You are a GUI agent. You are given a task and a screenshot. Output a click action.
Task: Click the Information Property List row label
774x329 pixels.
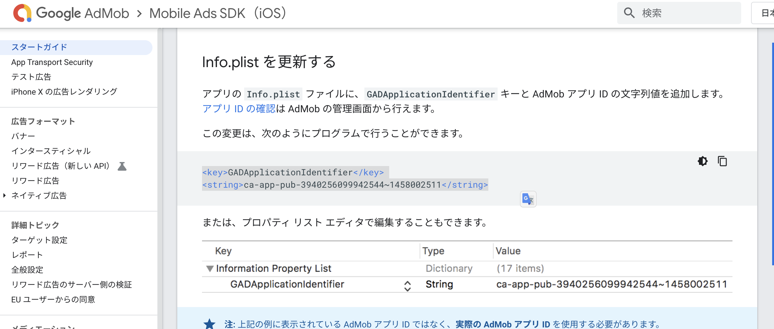click(274, 268)
